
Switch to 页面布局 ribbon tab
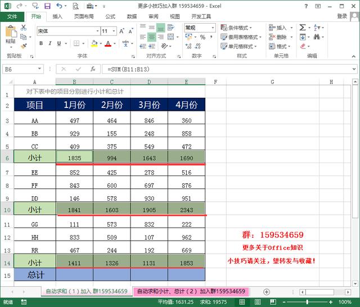point(84,16)
